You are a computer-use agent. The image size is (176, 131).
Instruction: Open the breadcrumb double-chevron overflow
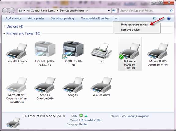(24, 11)
